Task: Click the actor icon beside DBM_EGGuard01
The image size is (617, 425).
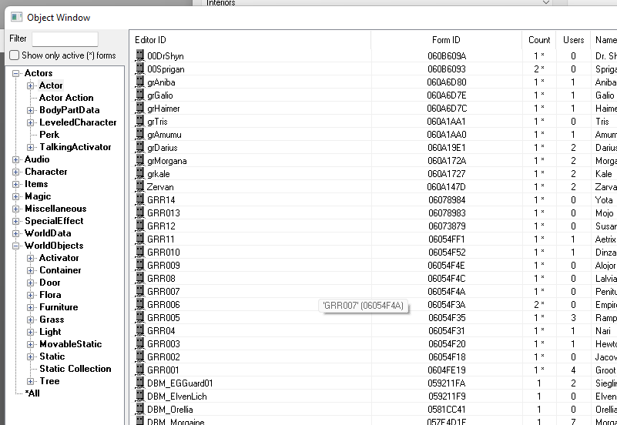Action: pos(139,383)
